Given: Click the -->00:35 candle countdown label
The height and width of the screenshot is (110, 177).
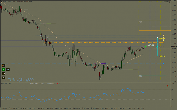Looking at the screenshot, I should pos(150,45).
